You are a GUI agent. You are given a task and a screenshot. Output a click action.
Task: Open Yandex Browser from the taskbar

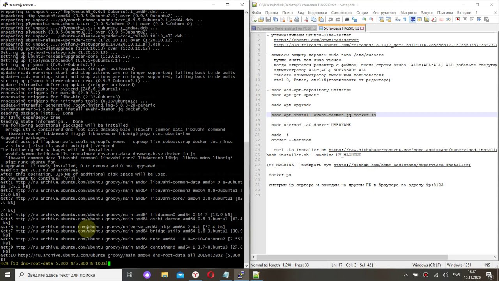tap(195, 275)
